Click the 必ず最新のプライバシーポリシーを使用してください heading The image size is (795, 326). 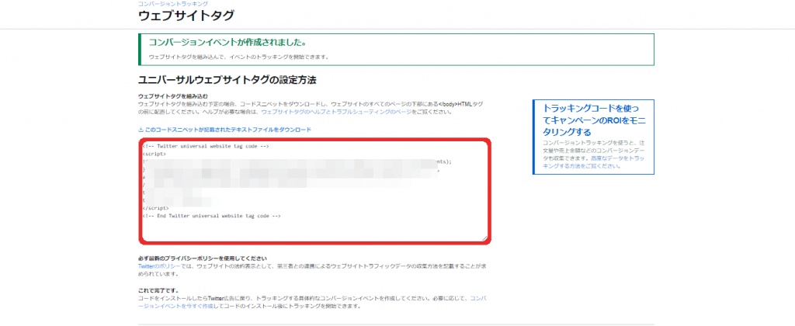coord(203,258)
